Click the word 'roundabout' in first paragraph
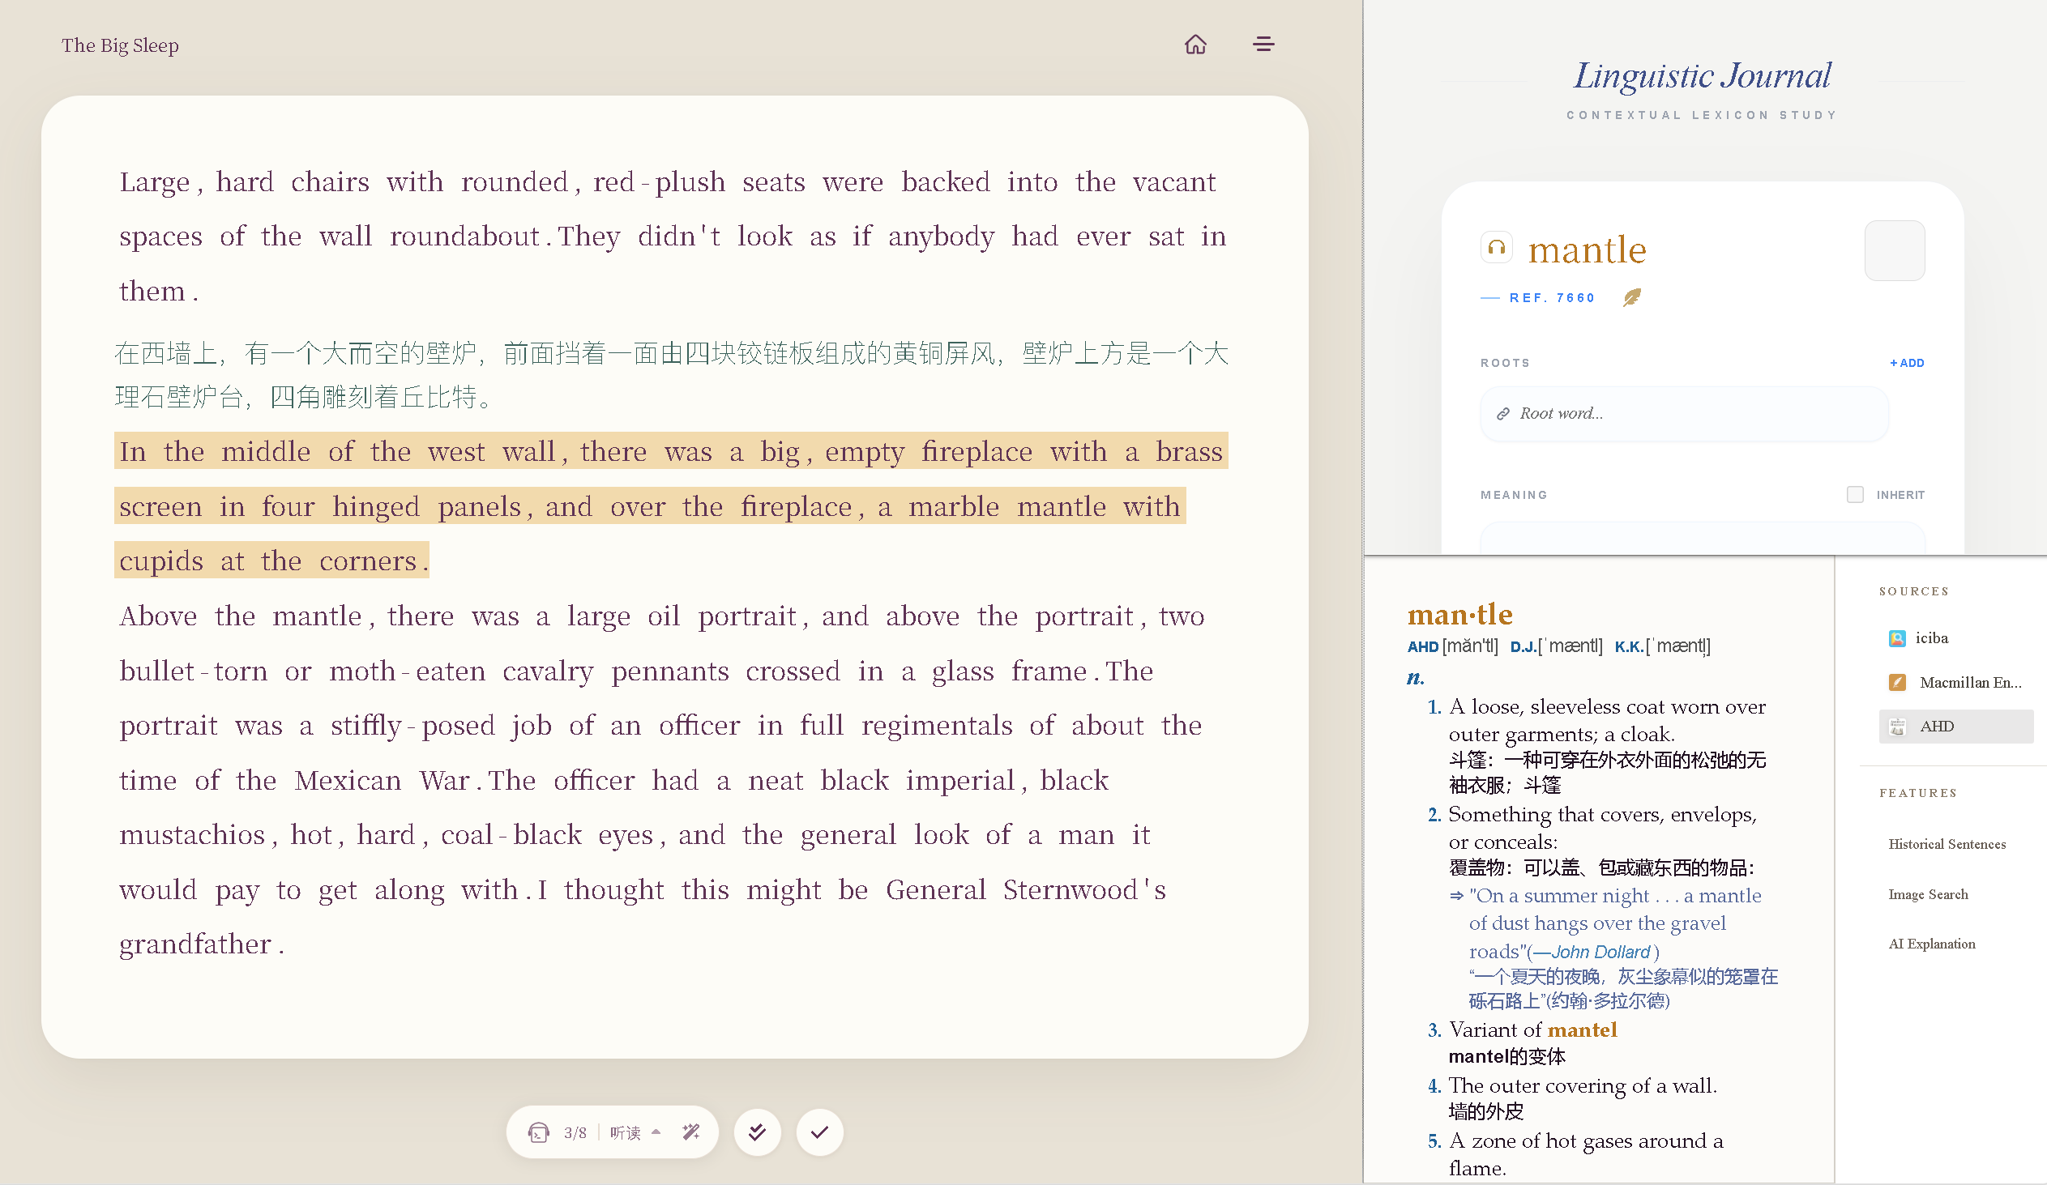This screenshot has height=1185, width=2047. pyautogui.click(x=464, y=237)
